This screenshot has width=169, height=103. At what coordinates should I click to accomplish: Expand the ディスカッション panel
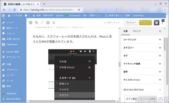click(142, 80)
